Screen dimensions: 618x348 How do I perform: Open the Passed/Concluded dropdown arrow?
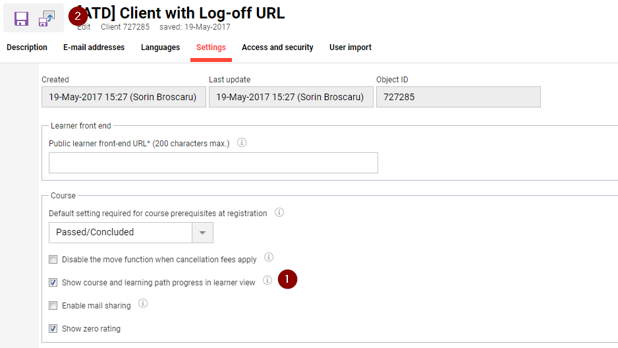coord(202,233)
